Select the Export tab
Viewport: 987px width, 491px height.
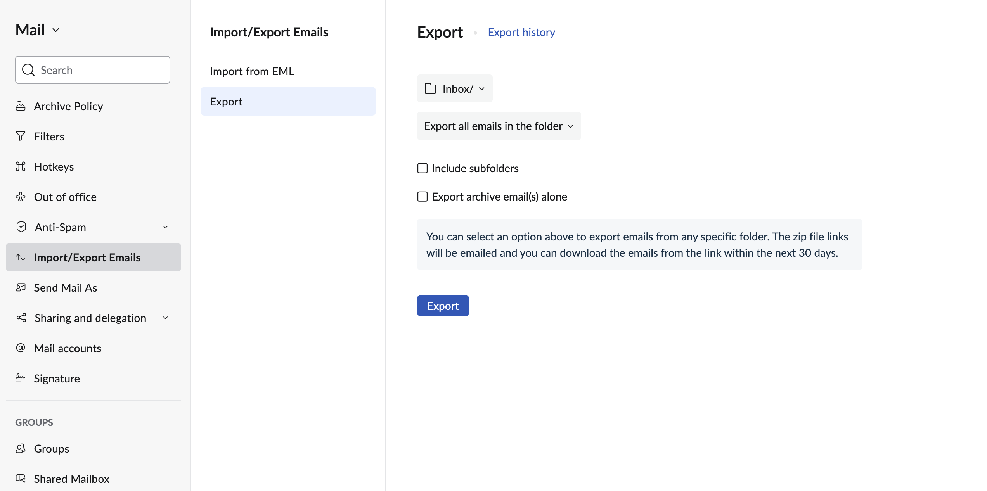pyautogui.click(x=226, y=101)
